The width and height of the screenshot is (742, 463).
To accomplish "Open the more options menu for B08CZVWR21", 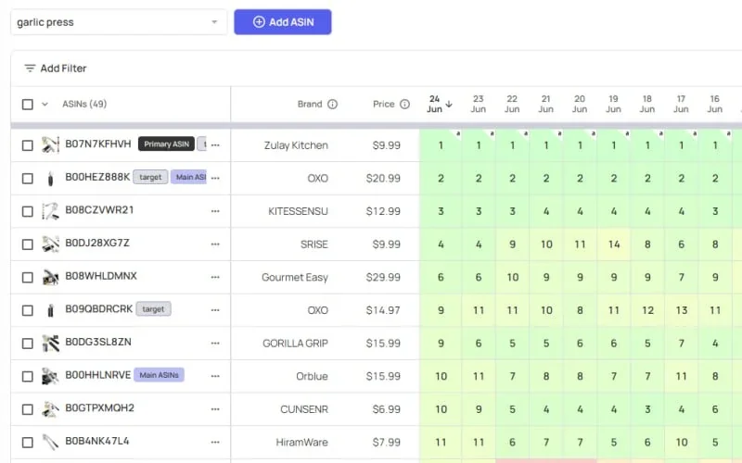I will pos(215,211).
